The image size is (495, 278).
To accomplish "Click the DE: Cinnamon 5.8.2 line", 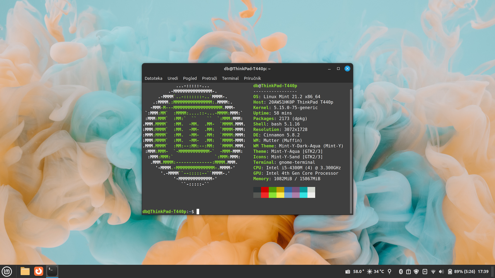I will (x=277, y=135).
